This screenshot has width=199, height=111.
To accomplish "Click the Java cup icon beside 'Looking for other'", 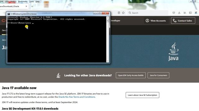I will [58, 75].
